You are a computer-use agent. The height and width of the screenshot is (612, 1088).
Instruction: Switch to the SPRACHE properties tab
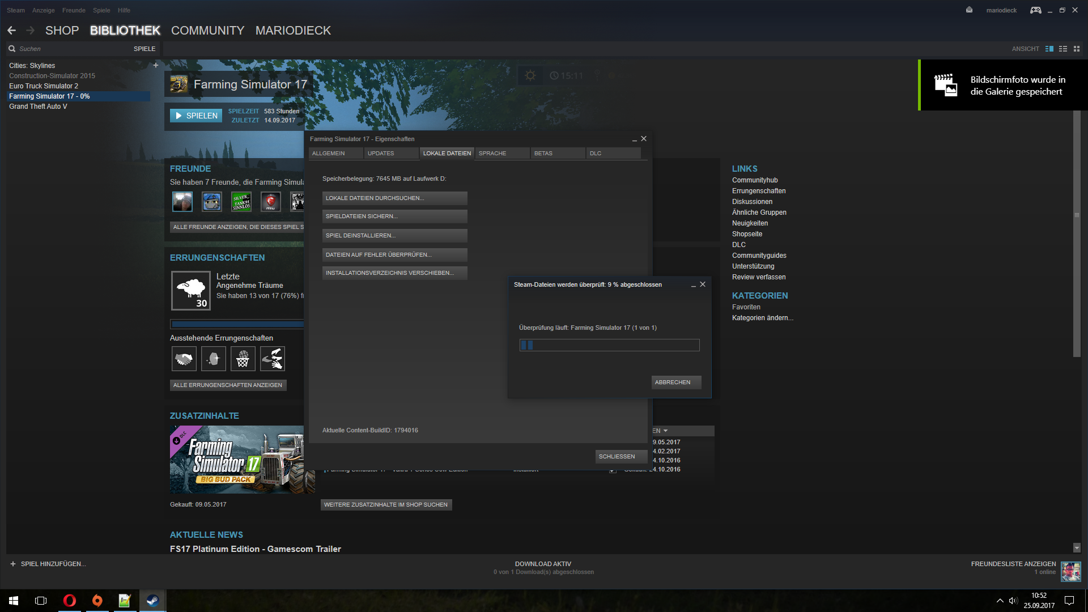(x=503, y=153)
